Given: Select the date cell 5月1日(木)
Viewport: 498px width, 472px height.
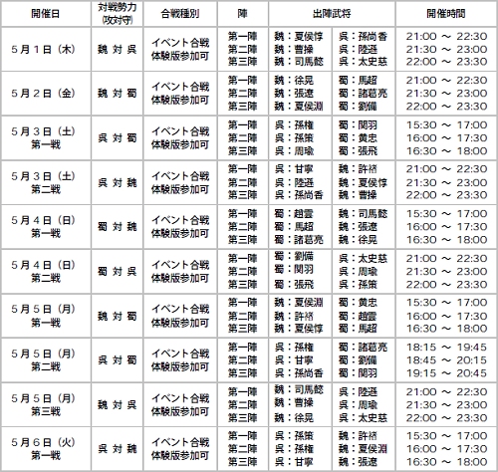Looking at the screenshot, I should (46, 49).
